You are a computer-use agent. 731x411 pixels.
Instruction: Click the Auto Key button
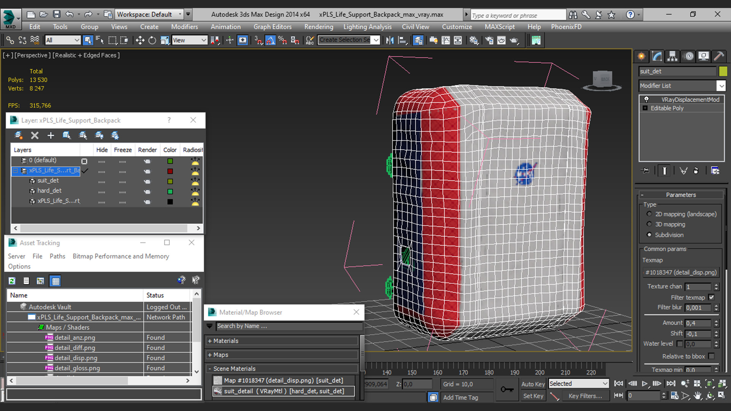tap(533, 384)
